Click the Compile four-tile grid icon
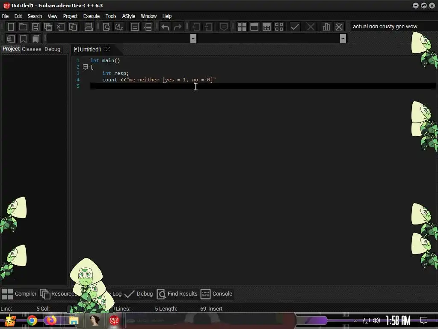Viewport: 438px width, 329px height. click(242, 27)
